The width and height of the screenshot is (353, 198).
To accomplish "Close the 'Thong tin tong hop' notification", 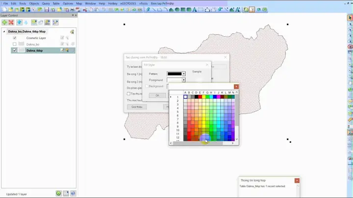I will pos(297,180).
